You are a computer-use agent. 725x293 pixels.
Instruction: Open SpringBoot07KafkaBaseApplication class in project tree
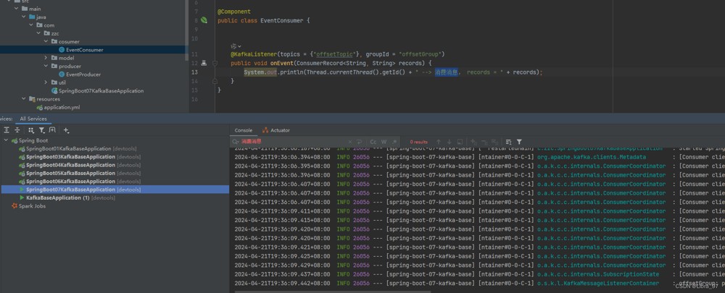[101, 91]
